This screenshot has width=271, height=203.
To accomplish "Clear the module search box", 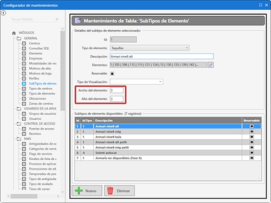I will (x=57, y=19).
